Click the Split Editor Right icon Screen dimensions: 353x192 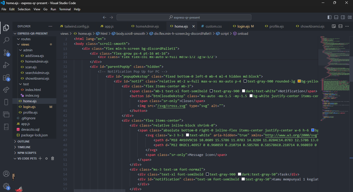tap(340, 26)
